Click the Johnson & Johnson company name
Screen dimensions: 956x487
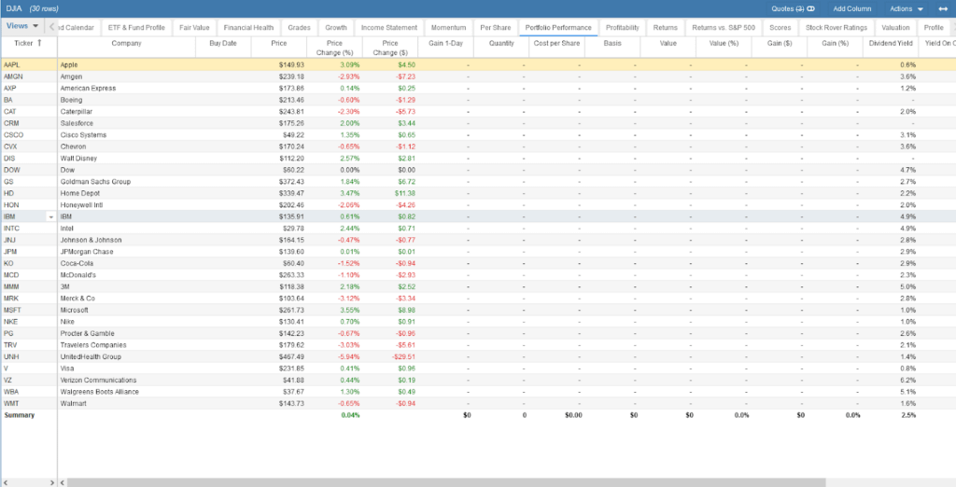pos(91,240)
